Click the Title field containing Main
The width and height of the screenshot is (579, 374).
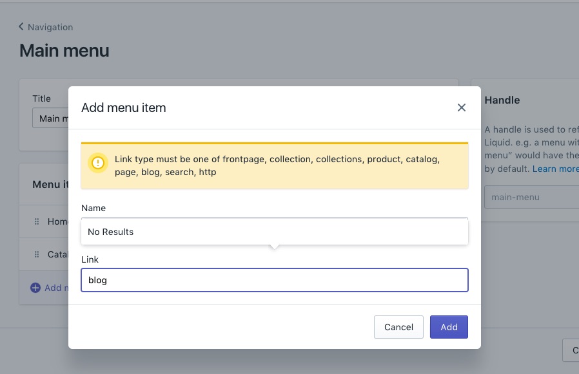tap(50, 118)
